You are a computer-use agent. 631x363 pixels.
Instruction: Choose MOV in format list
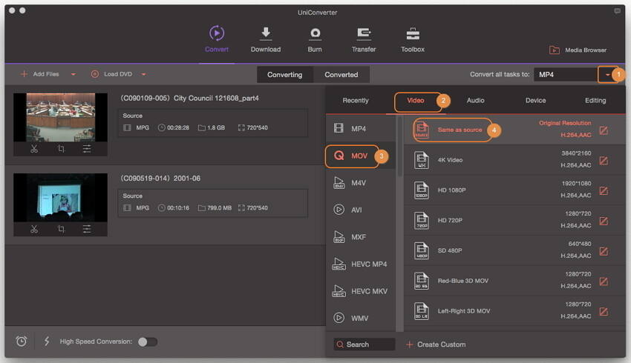[x=360, y=156]
